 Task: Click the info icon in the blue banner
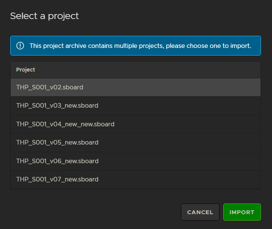point(20,46)
